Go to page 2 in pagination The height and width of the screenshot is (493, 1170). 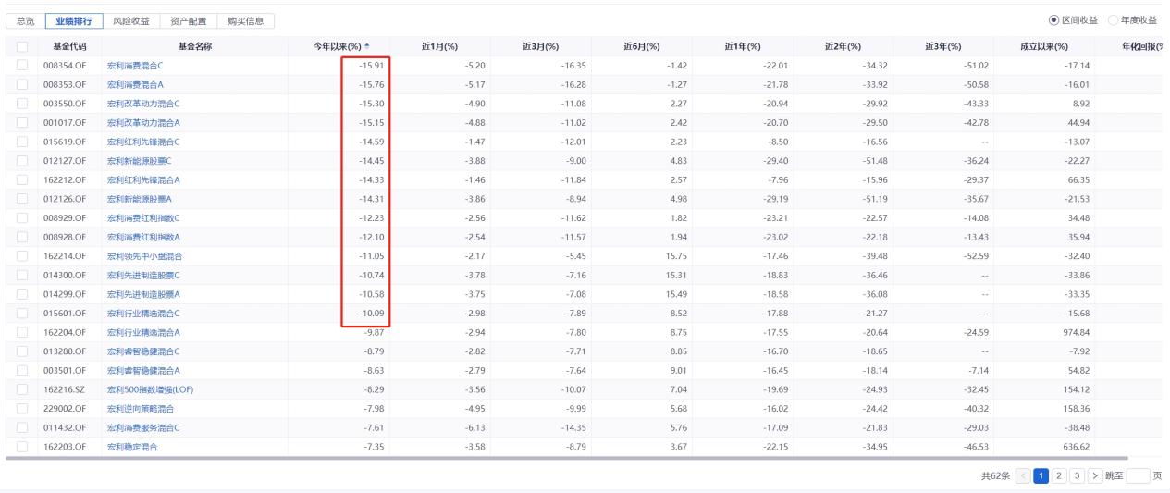[1061, 475]
